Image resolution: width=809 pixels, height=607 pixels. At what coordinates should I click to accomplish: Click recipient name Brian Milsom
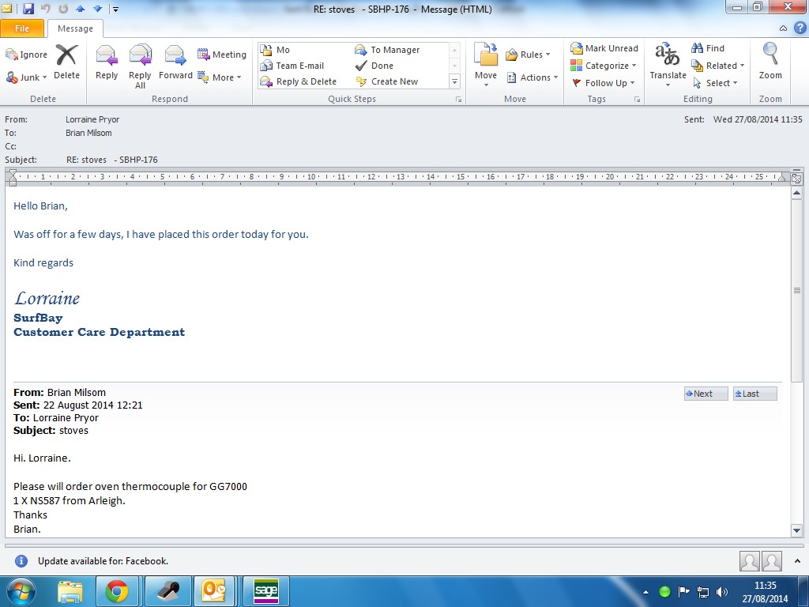[88, 133]
